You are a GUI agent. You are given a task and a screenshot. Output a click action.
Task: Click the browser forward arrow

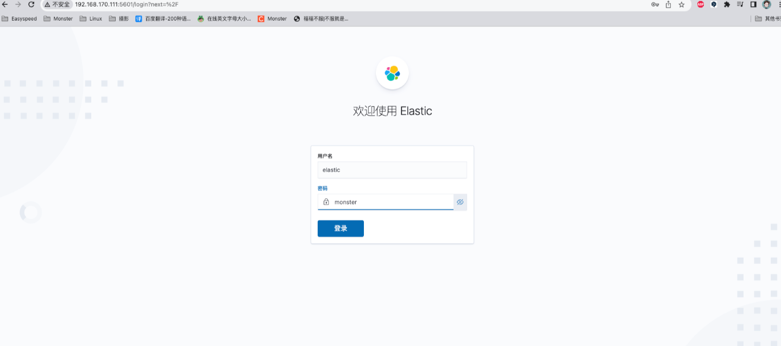(x=18, y=4)
